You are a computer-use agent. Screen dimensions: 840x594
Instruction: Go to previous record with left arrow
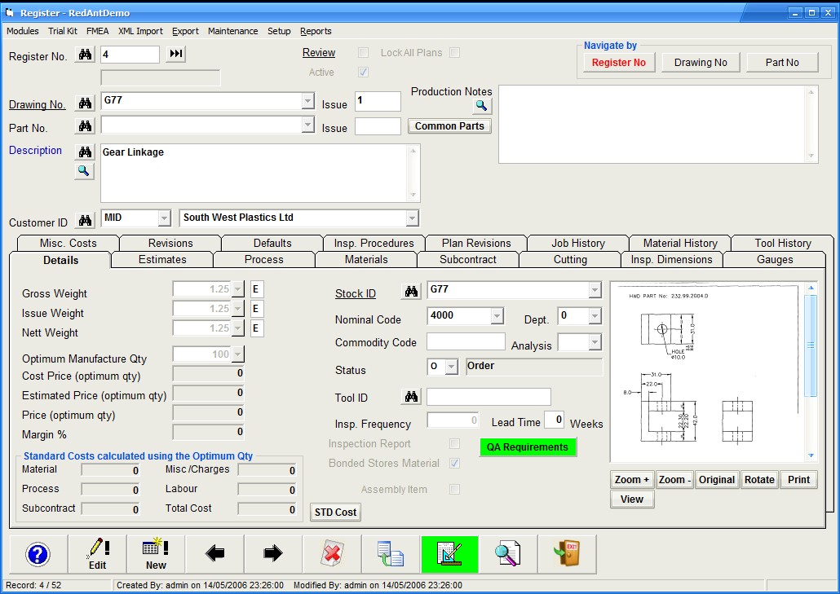point(214,555)
